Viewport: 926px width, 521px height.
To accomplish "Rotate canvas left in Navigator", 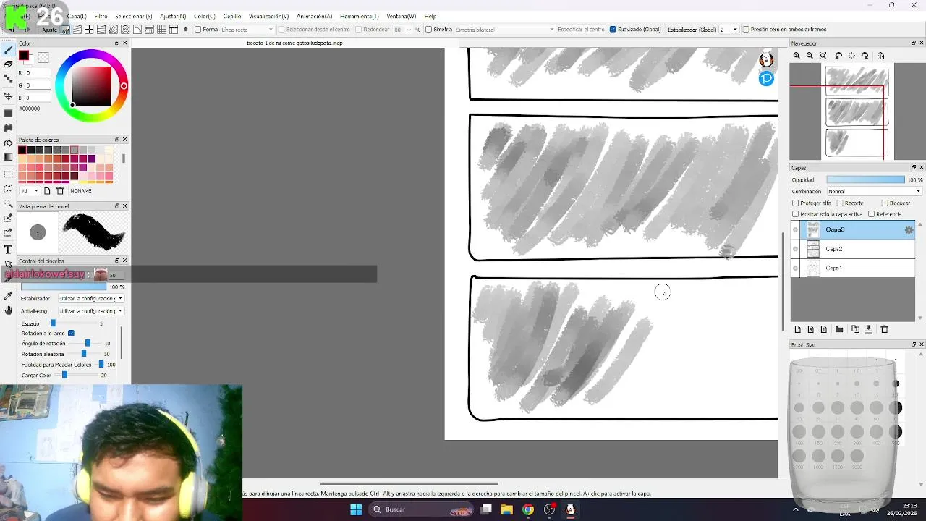I will coord(838,56).
